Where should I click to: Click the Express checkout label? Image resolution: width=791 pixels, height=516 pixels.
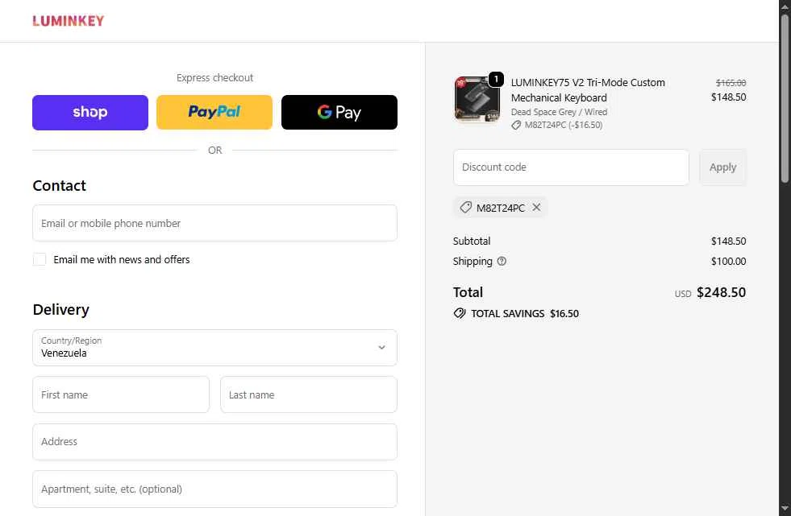(x=215, y=77)
